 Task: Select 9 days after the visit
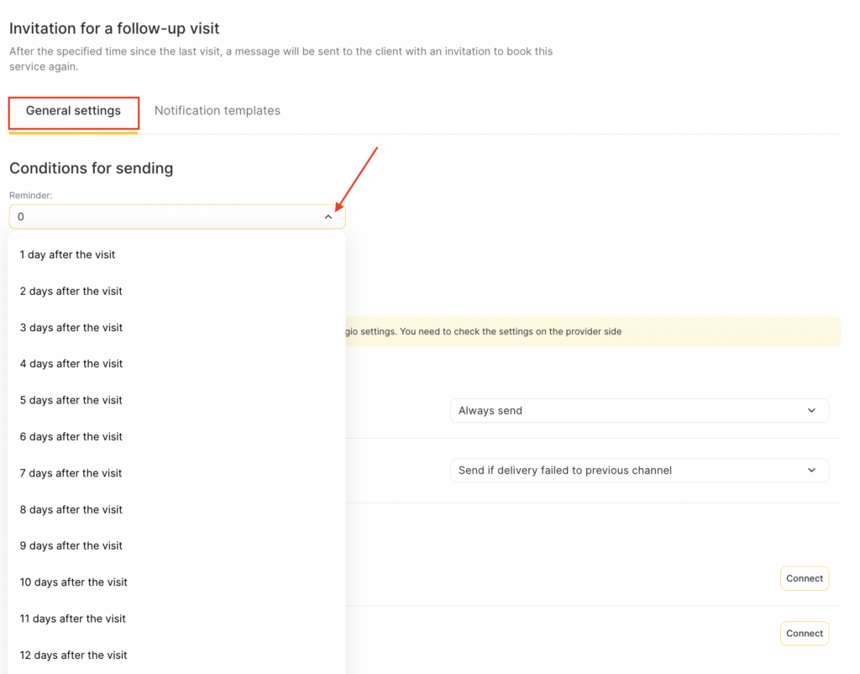71,545
